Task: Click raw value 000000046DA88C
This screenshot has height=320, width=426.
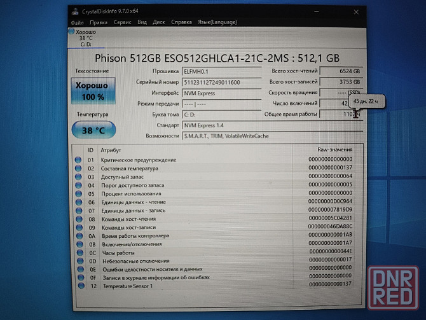Action: (330, 226)
